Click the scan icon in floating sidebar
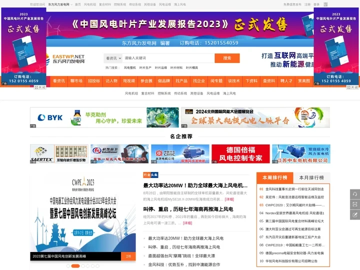This screenshot has height=270, width=360. pos(354,204)
